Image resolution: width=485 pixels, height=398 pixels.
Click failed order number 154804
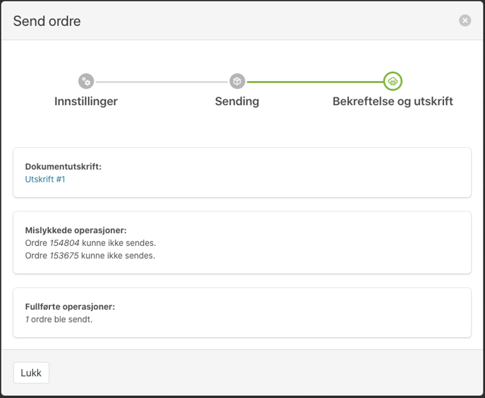coord(65,243)
